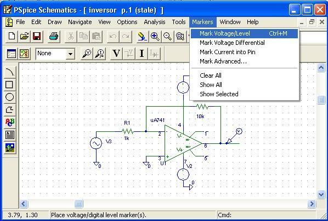Open the Edit menu
The height and width of the screenshot is (221, 328).
click(x=36, y=22)
